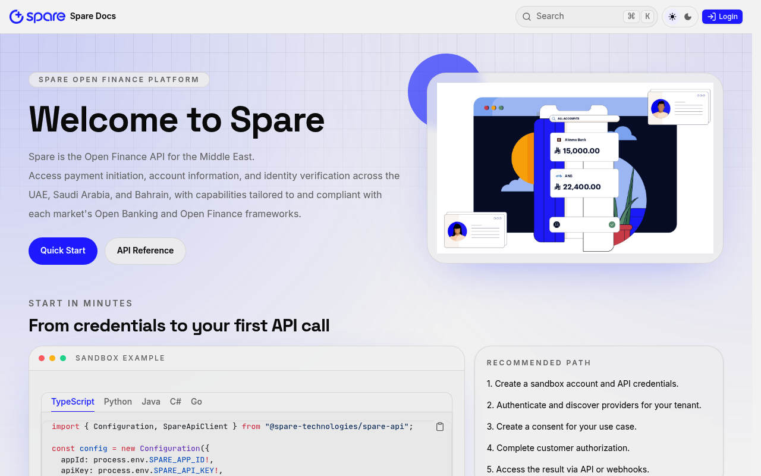This screenshot has width=761, height=476.
Task: Click "Recommended Path" heading
Action: (x=539, y=363)
